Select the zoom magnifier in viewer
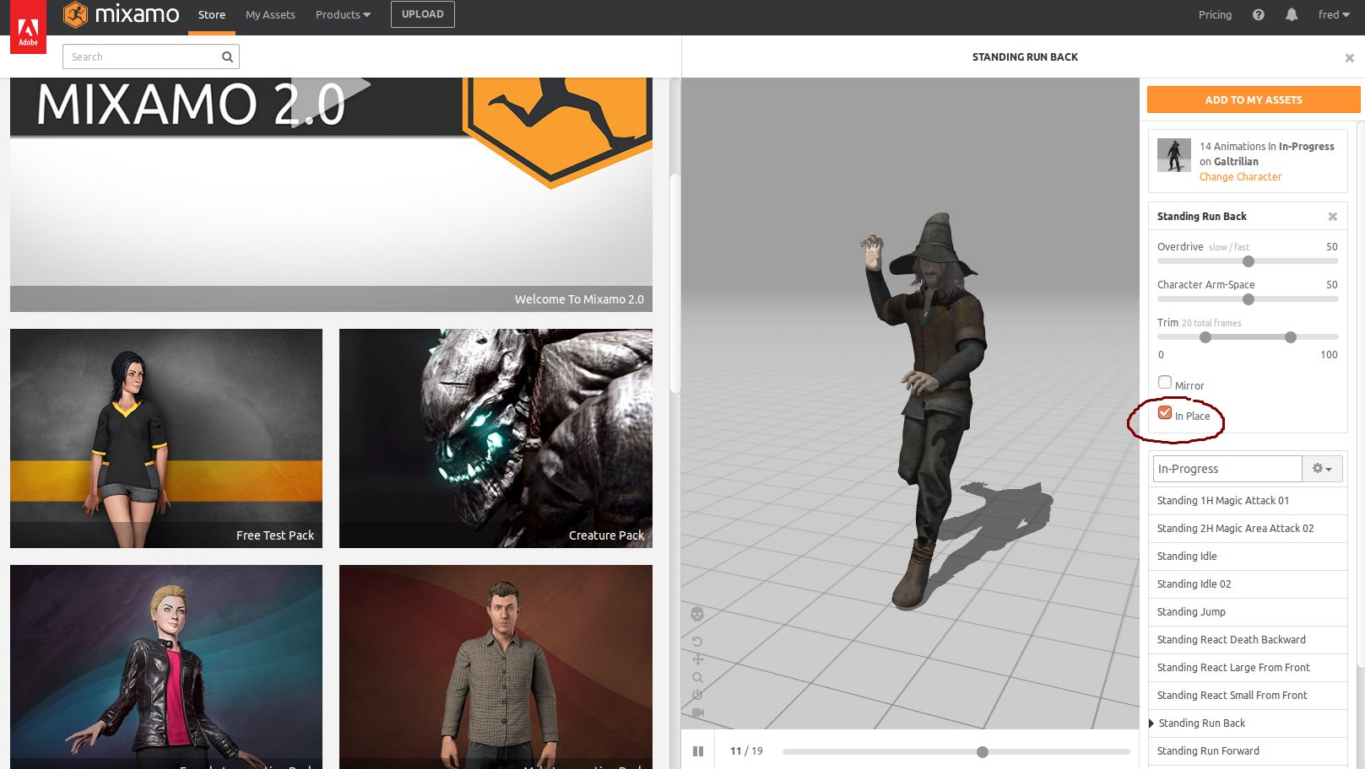 tap(697, 677)
